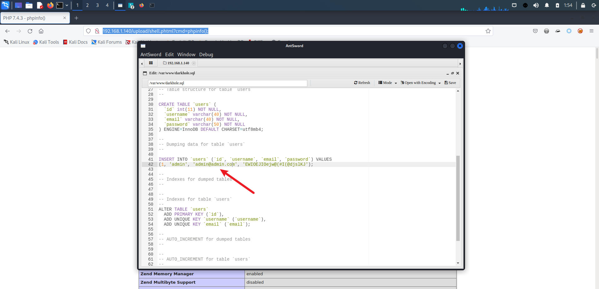
Task: Open Kali Linux bookmark
Action: tap(17, 42)
